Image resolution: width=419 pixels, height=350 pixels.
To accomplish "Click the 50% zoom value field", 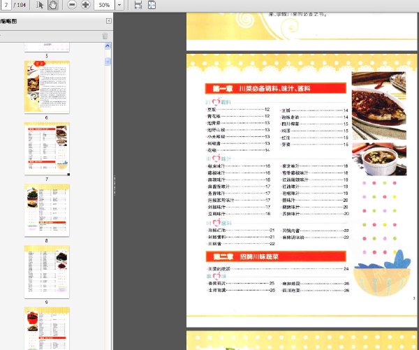I will [105, 5].
